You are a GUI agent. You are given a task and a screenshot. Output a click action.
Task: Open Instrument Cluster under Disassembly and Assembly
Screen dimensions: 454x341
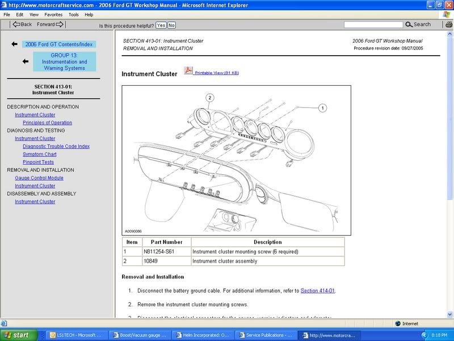tap(35, 202)
